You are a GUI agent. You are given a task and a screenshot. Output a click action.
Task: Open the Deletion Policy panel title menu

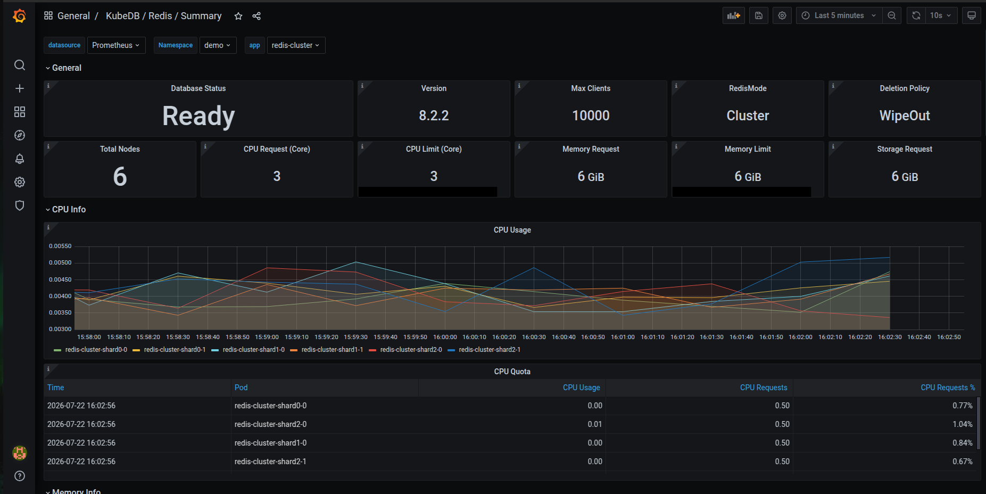(905, 88)
